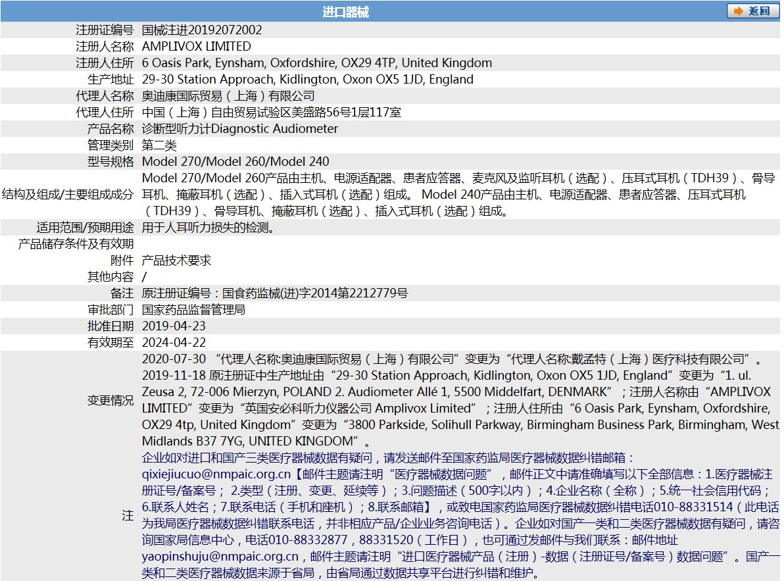Select the 结构及组成/主要组成成分 label
Screen dimensions: 784x581
pyautogui.click(x=68, y=195)
